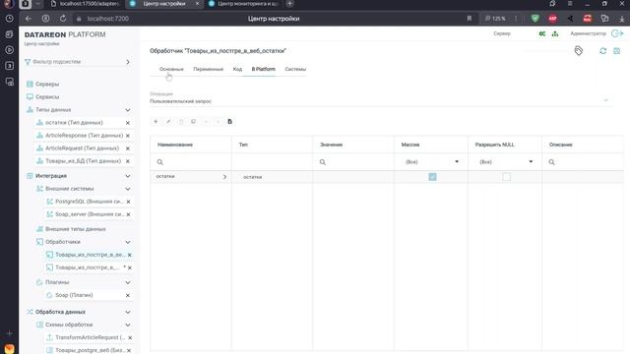The width and height of the screenshot is (630, 354).
Task: Collapse Обработка данных section
Action: 128,313
